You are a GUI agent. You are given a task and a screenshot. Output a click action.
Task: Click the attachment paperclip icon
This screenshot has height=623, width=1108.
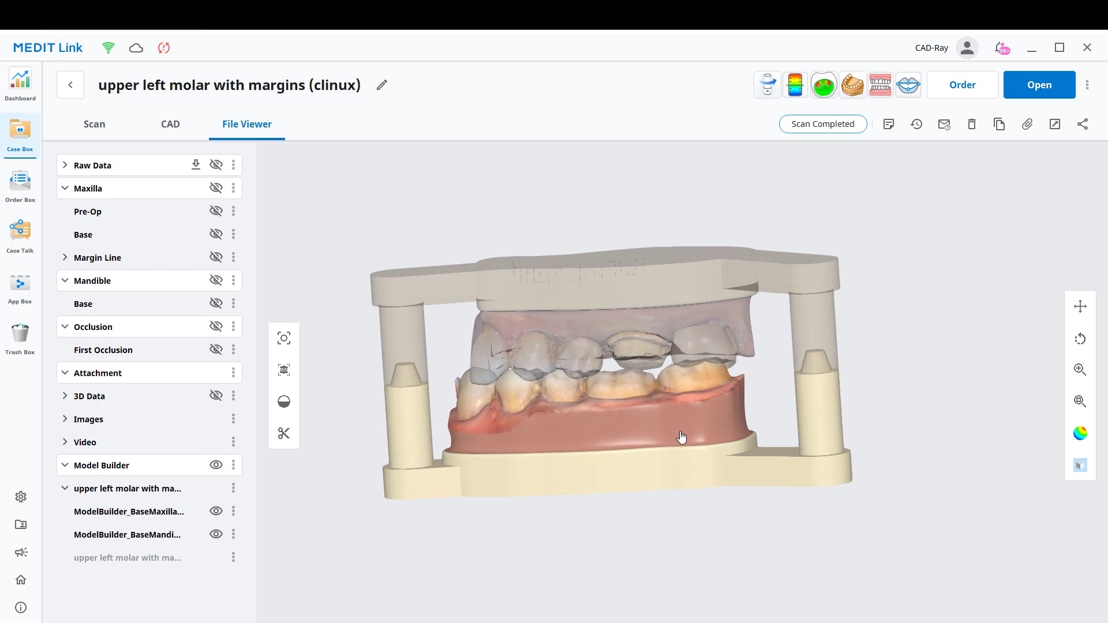click(x=1027, y=124)
